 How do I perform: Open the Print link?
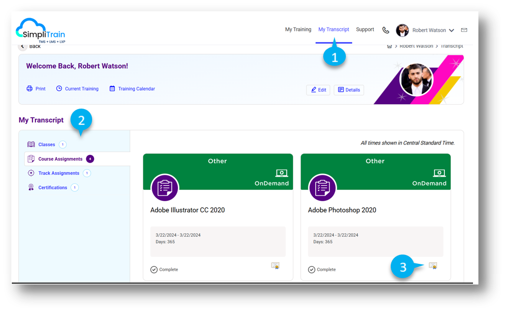click(36, 89)
